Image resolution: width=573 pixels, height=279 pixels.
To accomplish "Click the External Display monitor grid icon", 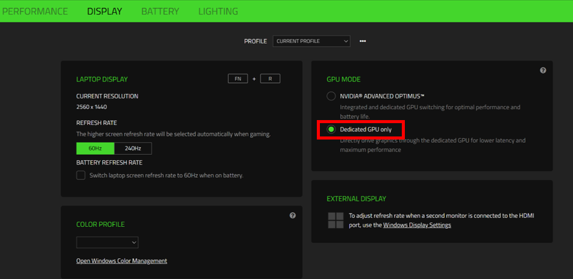I will [x=335, y=220].
